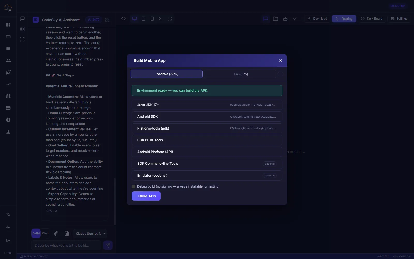The image size is (414, 259).
Task: Open the Task Board
Action: pos(372,19)
